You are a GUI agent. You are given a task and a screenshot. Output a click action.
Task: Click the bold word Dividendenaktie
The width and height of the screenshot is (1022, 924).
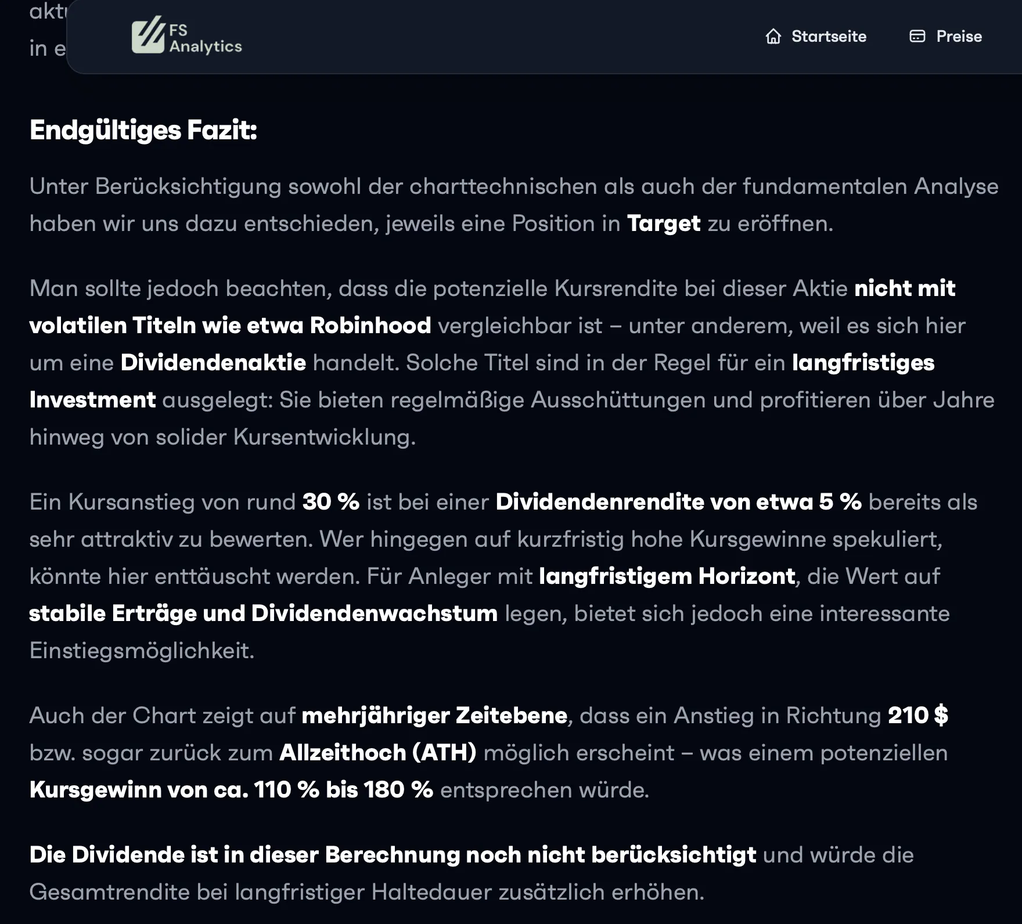213,363
